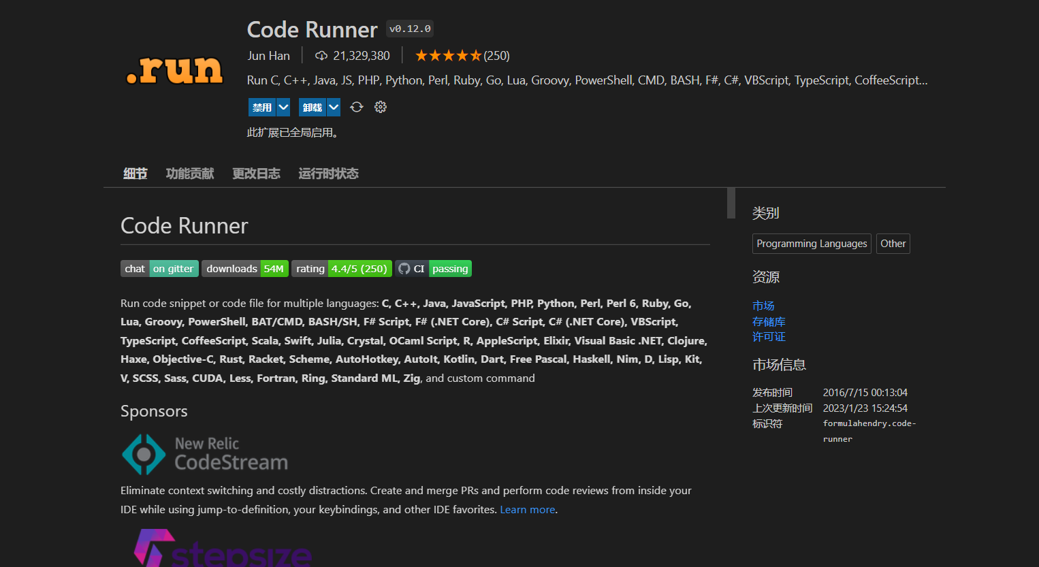Screen dimensions: 1039x567
Task: Switch to the 功能贡献 tab
Action: tap(190, 174)
